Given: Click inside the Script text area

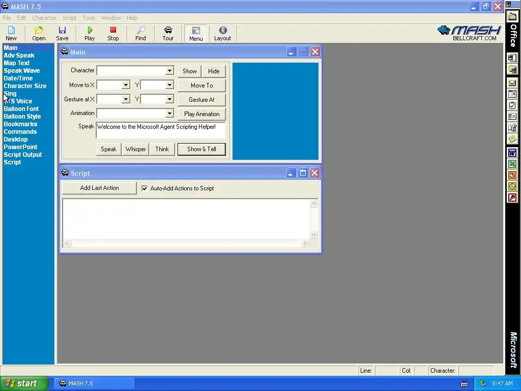Looking at the screenshot, I should (x=186, y=219).
